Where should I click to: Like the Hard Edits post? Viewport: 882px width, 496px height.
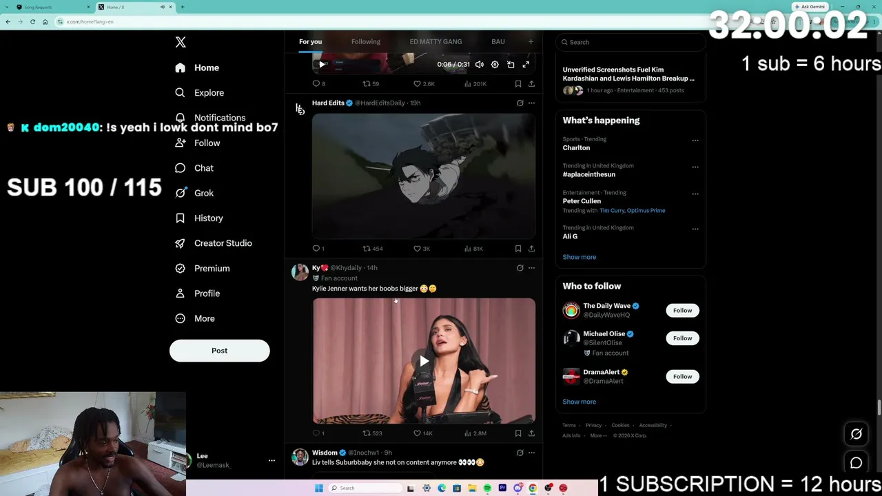coord(422,249)
